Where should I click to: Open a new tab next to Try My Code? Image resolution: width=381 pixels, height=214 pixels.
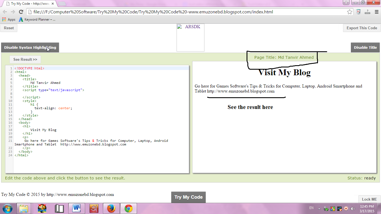pyautogui.click(x=62, y=4)
